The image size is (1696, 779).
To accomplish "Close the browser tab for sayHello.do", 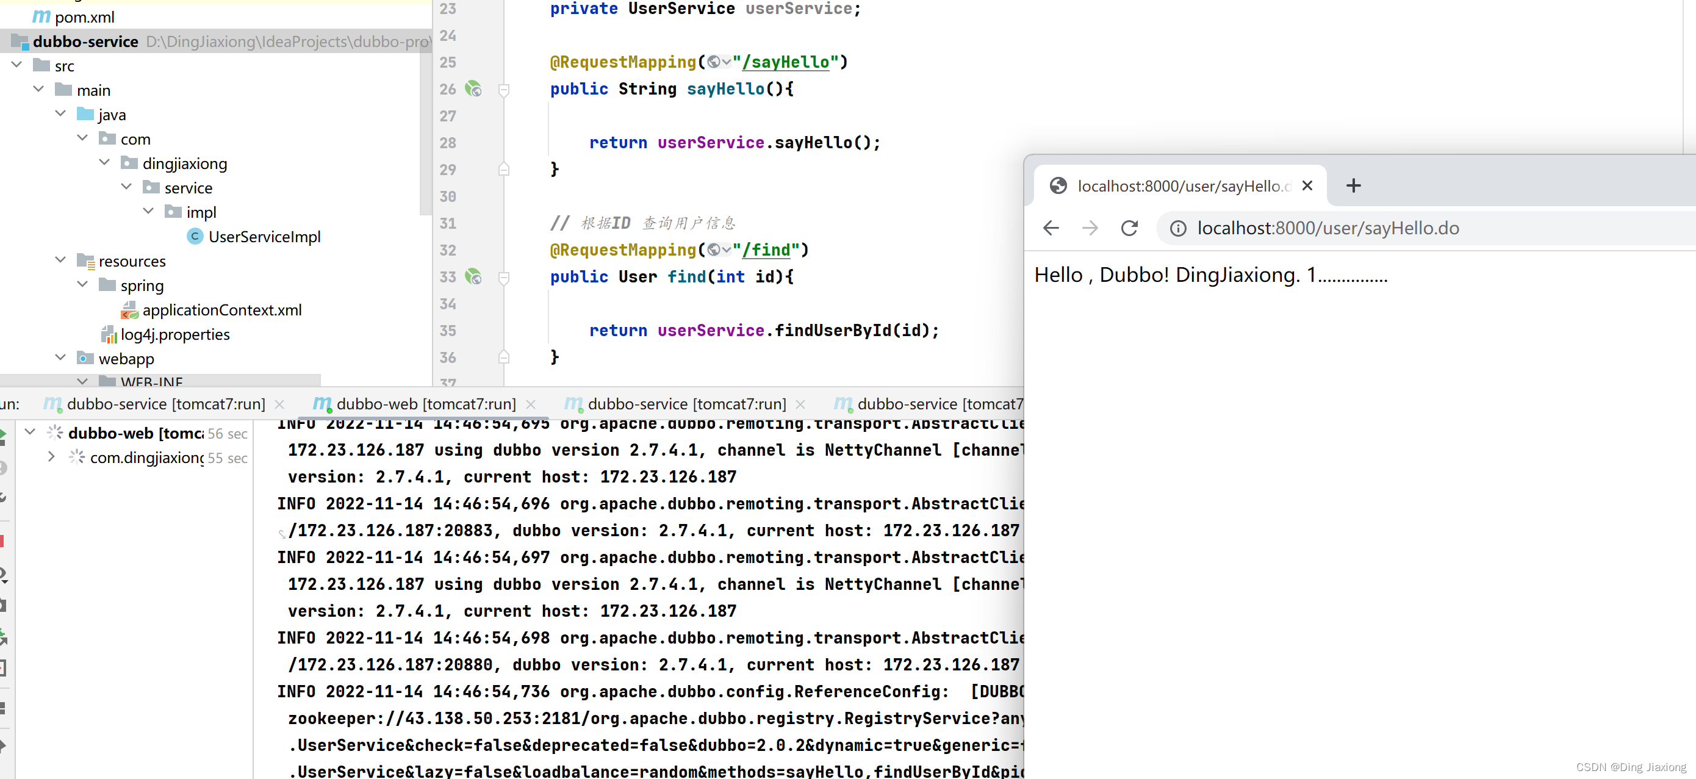I will point(1307,185).
